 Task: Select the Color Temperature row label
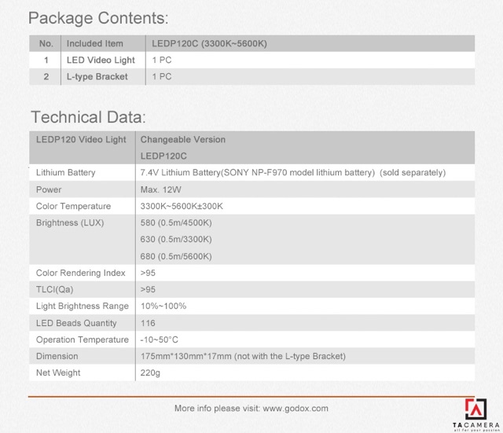[x=74, y=207]
